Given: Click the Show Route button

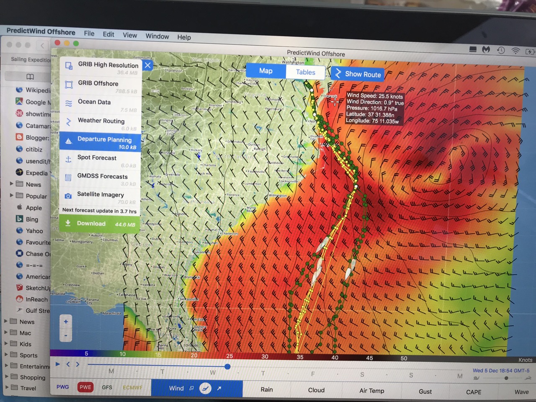Looking at the screenshot, I should tap(358, 74).
